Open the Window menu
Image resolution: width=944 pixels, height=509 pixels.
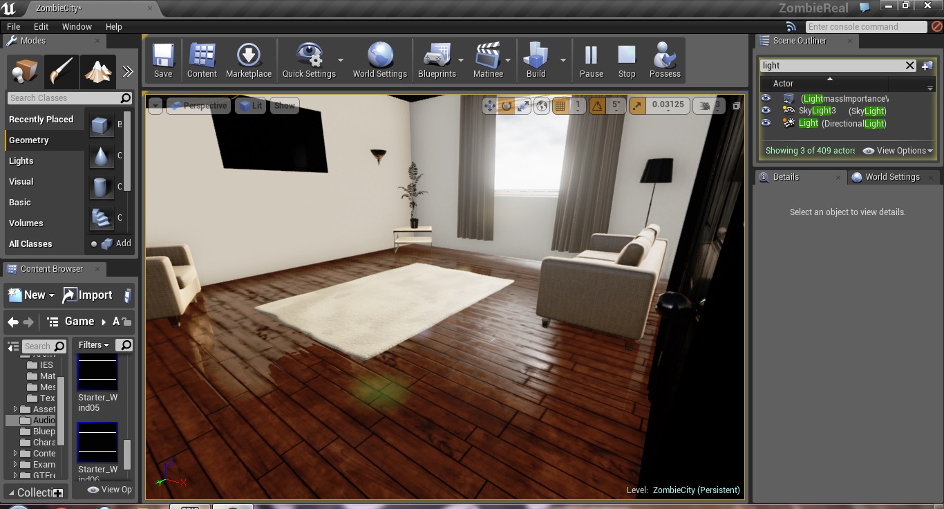point(77,27)
